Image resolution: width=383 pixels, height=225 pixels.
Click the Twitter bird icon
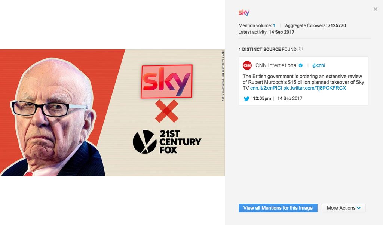click(246, 99)
